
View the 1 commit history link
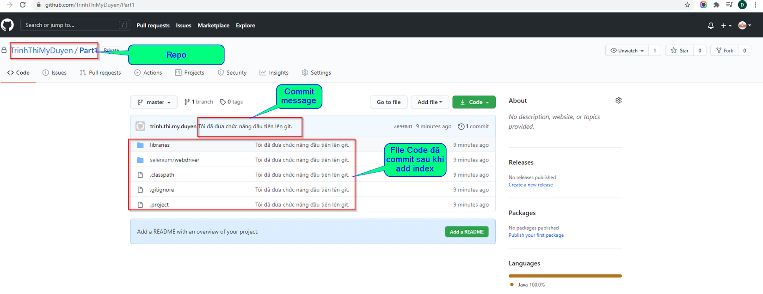(x=474, y=126)
